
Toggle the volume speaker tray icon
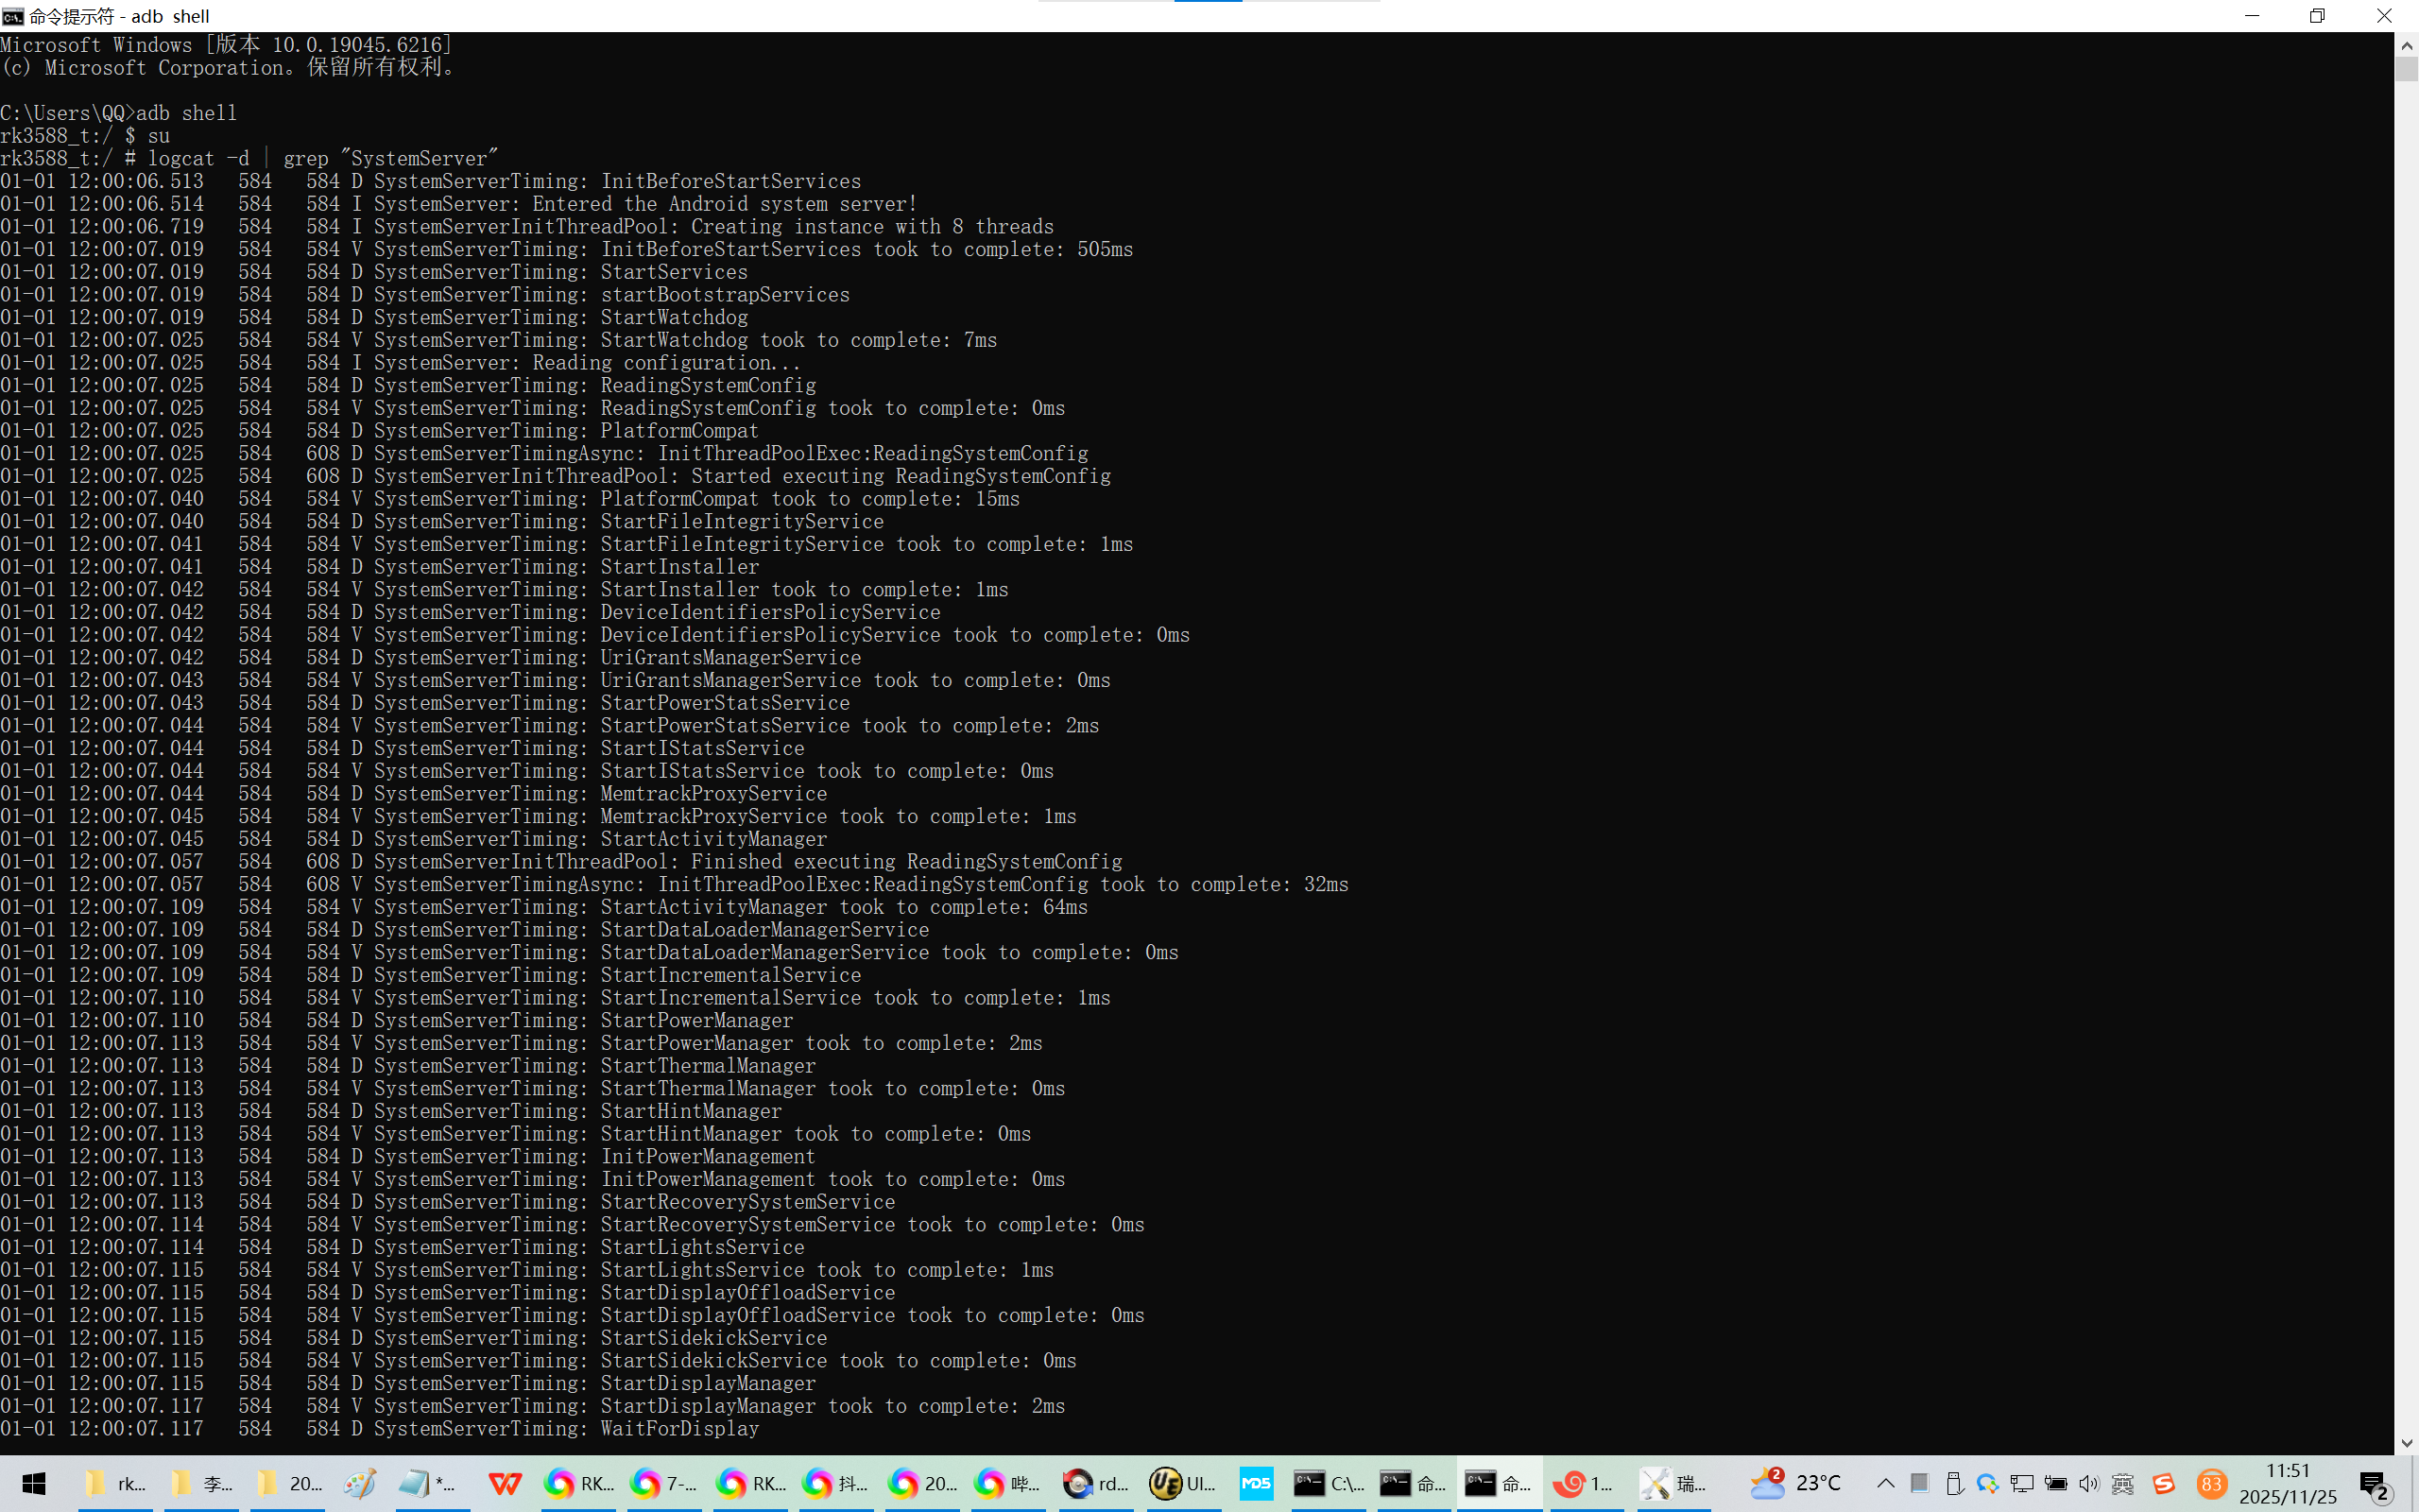tap(2089, 1483)
